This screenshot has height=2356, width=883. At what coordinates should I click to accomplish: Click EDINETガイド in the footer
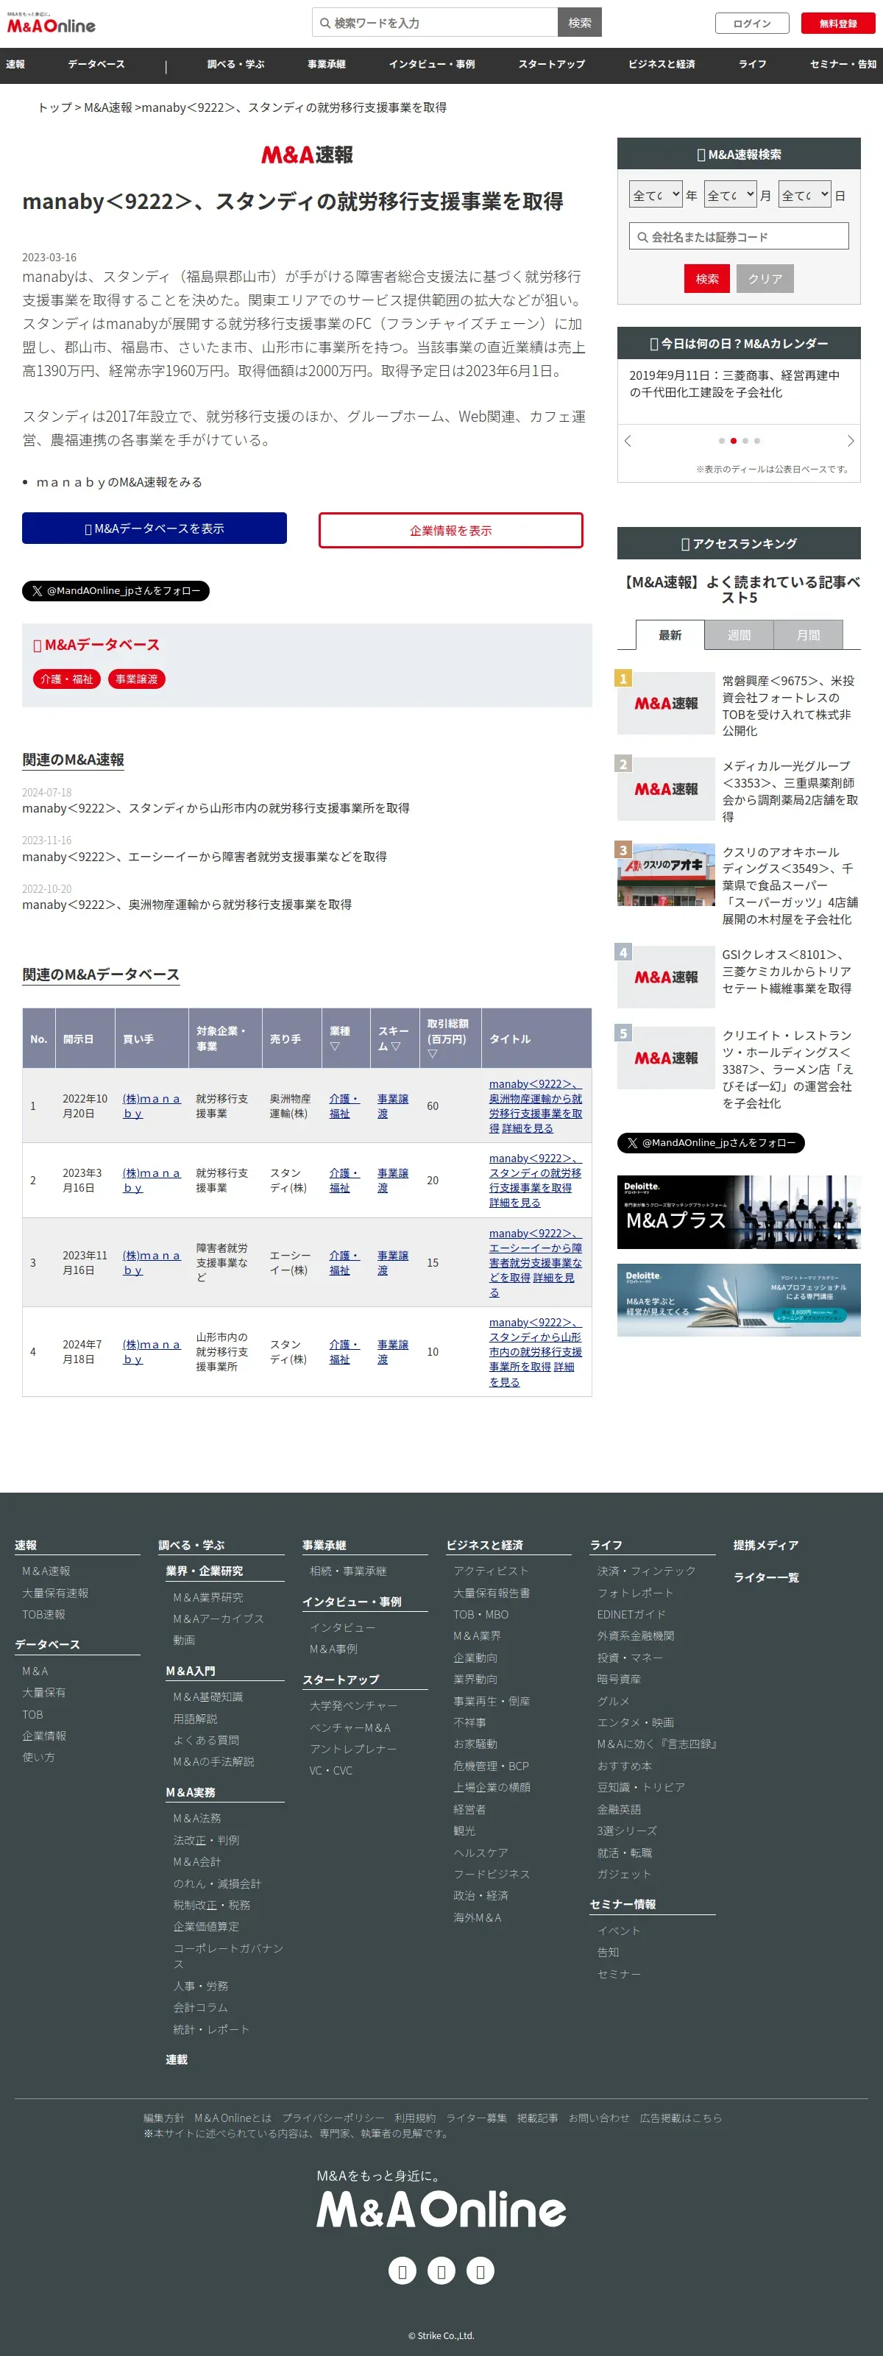631,1615
